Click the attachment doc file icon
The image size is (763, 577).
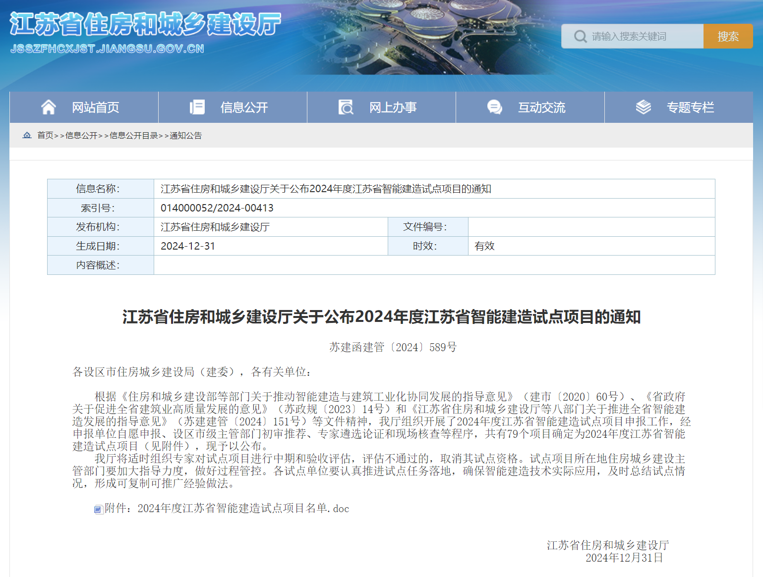point(99,509)
